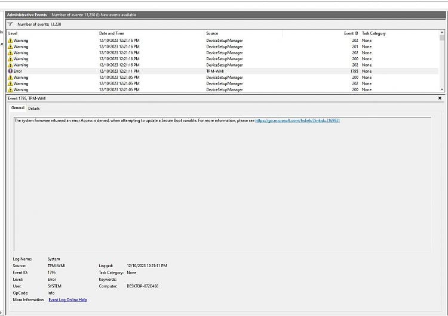Screen dimensions: 448x316
Task: Click warning icon of 12:21:05 event 202 row
Action: coord(10,83)
